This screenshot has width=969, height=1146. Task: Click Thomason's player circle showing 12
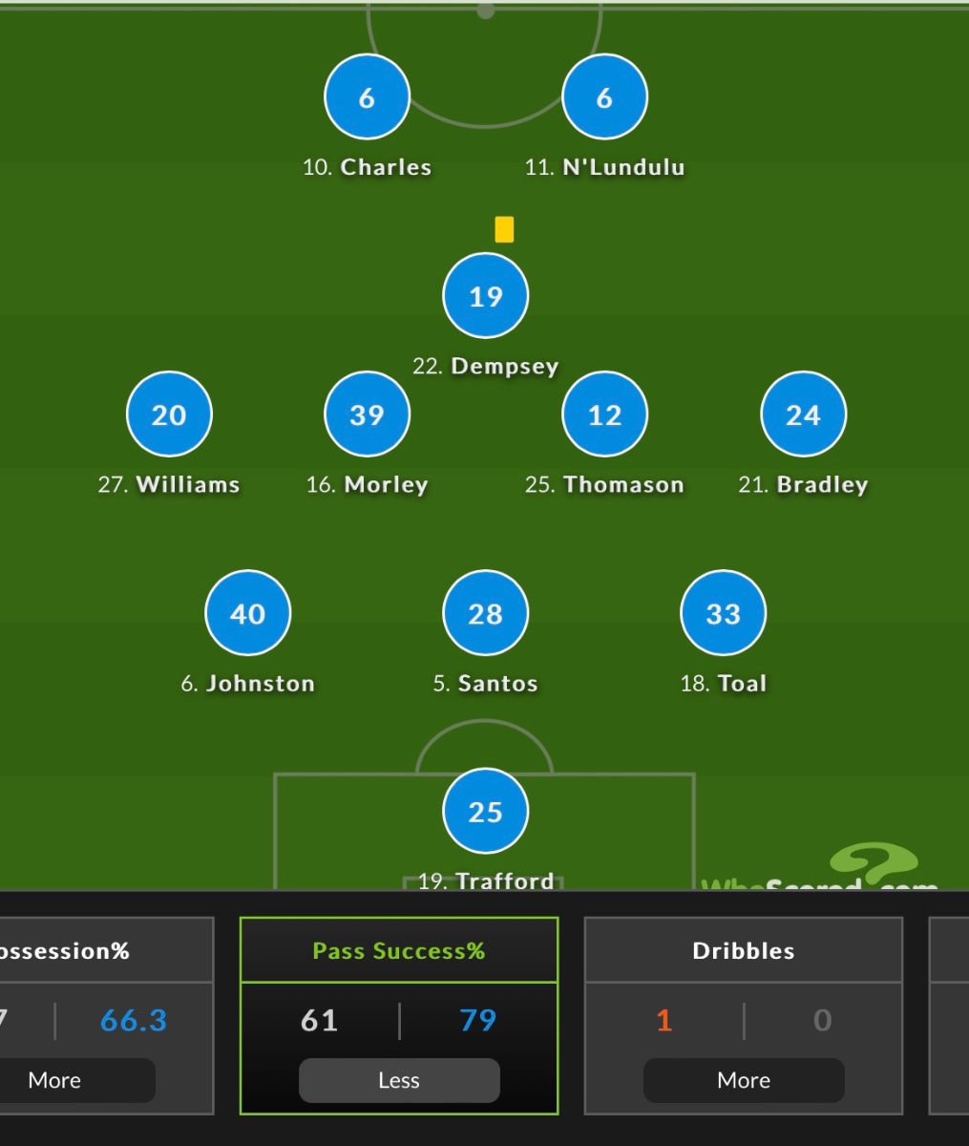[x=604, y=414]
